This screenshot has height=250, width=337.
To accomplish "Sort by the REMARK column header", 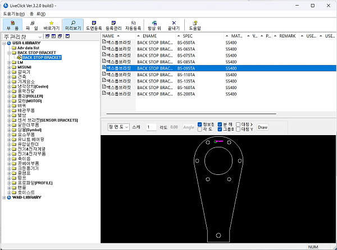I will point(286,36).
